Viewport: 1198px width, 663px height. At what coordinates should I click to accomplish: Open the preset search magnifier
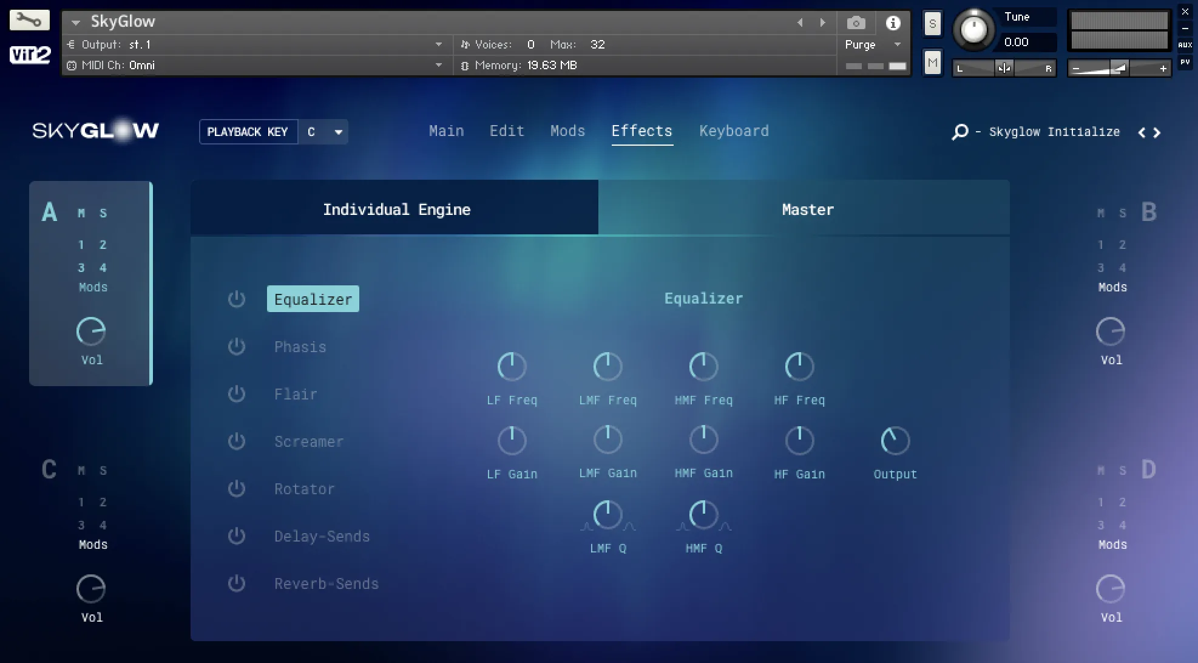959,132
